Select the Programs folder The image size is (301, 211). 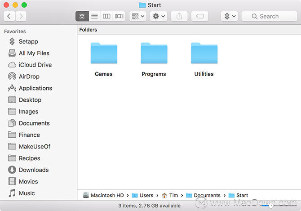tap(154, 59)
